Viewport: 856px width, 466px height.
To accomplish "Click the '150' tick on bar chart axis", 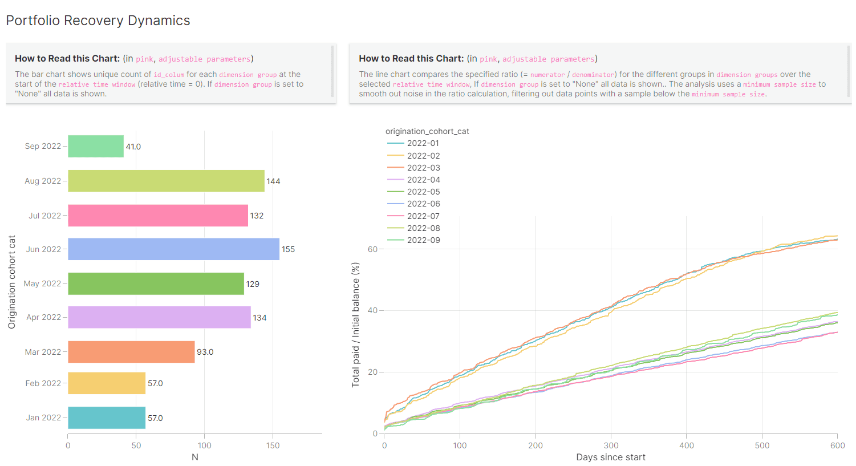I will pos(273,445).
